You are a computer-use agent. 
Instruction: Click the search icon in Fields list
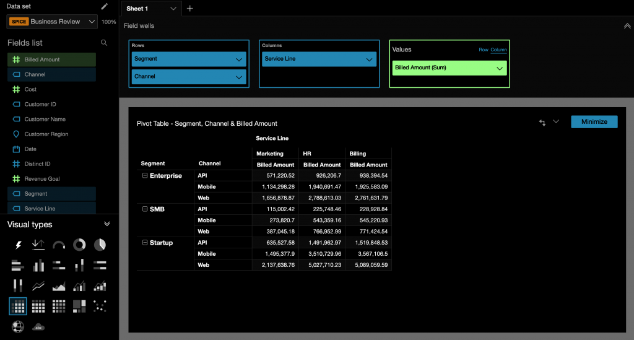(x=104, y=43)
